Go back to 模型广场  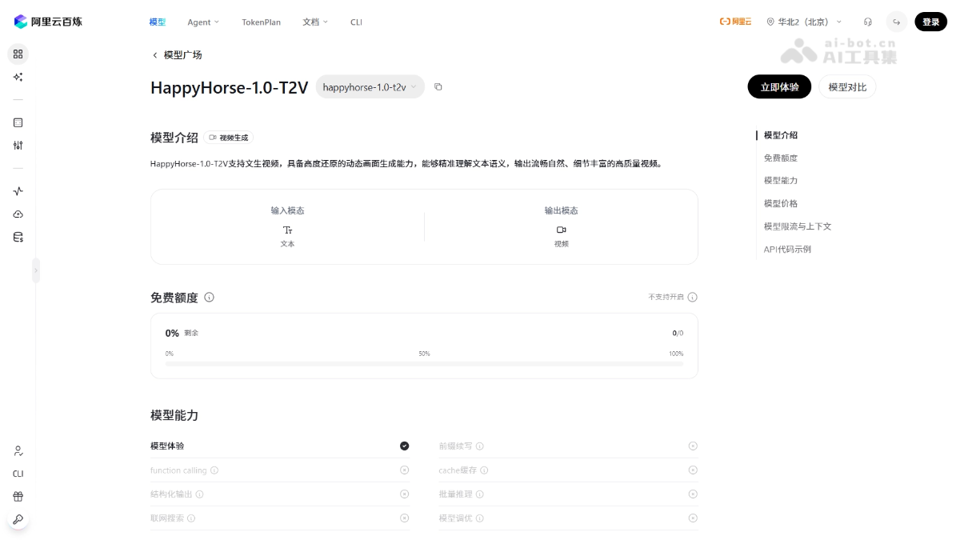point(177,54)
